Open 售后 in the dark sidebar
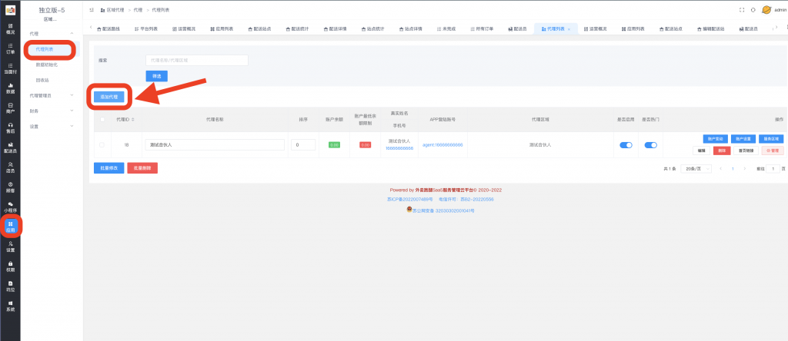This screenshot has width=788, height=341. 10,127
